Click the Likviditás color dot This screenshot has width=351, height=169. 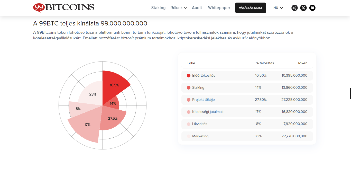point(189,124)
